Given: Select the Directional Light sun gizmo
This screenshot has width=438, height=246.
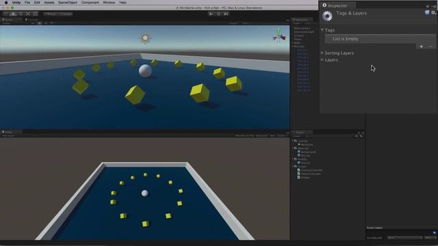Looking at the screenshot, I should pyautogui.click(x=145, y=38).
